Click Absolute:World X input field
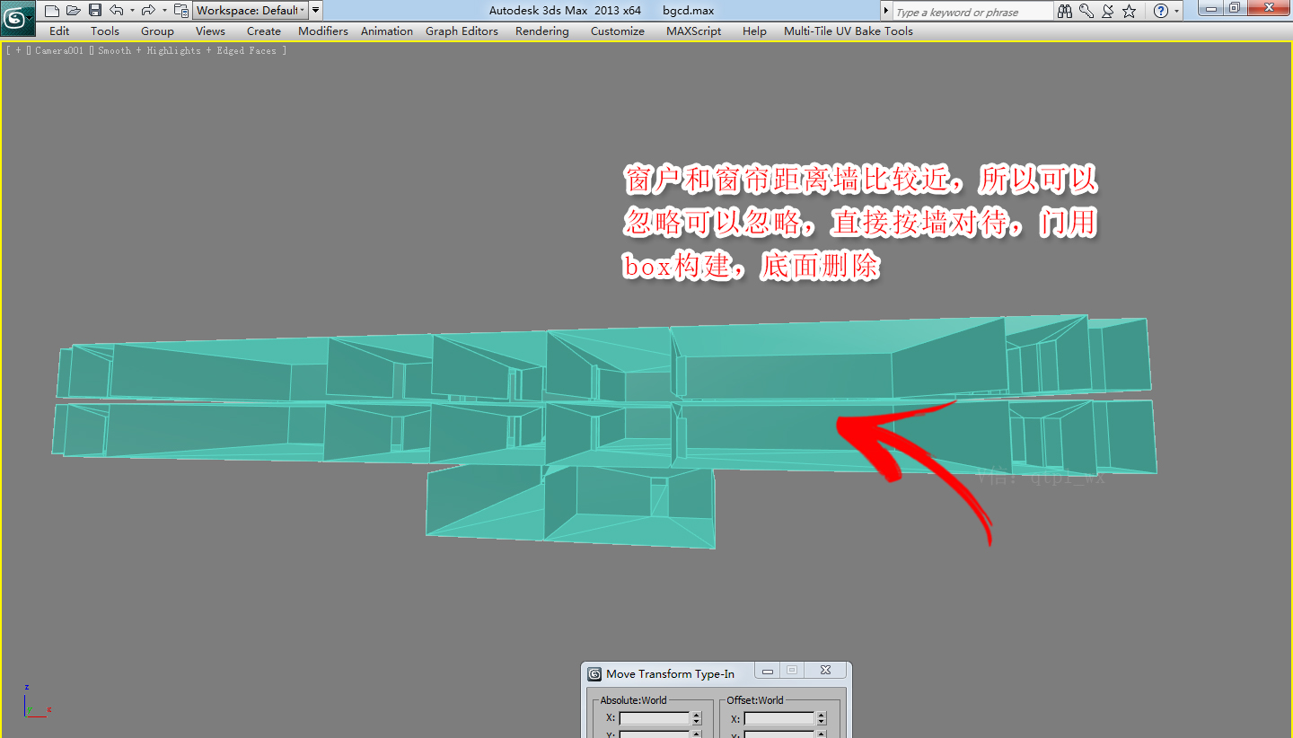 coord(655,718)
